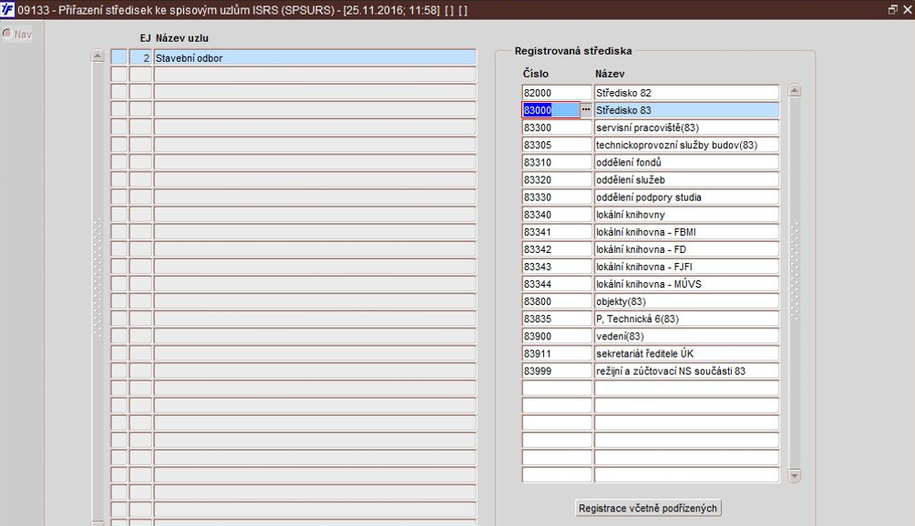Select the 83999 number field
The image size is (915, 526).
(x=557, y=371)
